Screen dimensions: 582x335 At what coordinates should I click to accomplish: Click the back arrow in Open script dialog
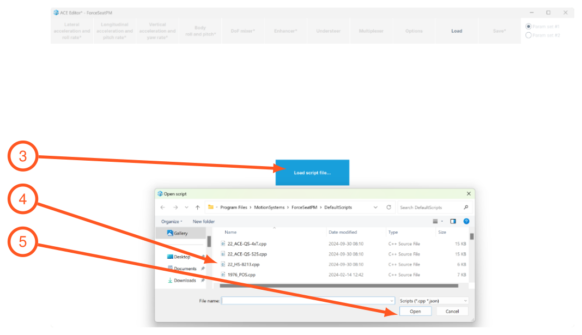(x=162, y=208)
